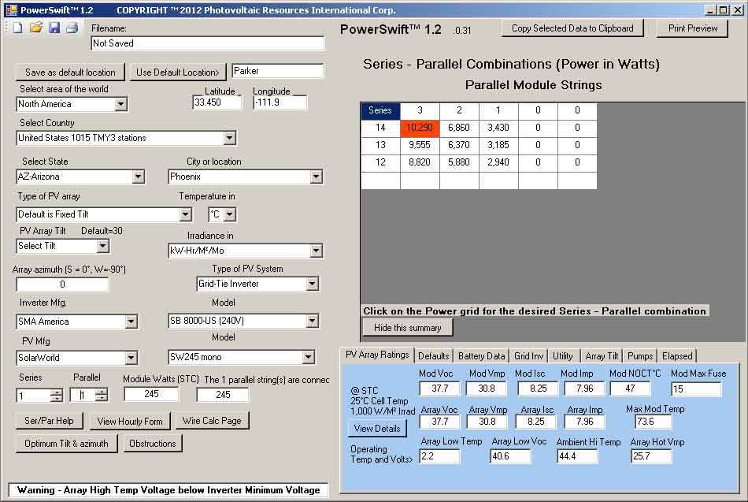Open the Obstructions button
This screenshot has width=748, height=502.
(x=153, y=444)
